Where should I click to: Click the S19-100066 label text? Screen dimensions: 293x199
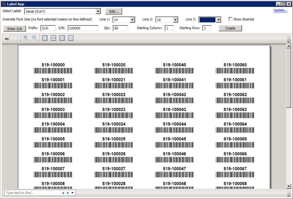[x=235, y=154]
